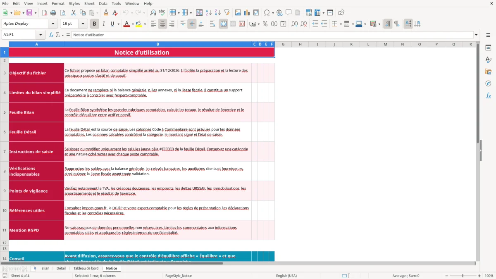Open Background Color dropdown arrow
The width and height of the screenshot is (496, 279).
click(x=145, y=24)
